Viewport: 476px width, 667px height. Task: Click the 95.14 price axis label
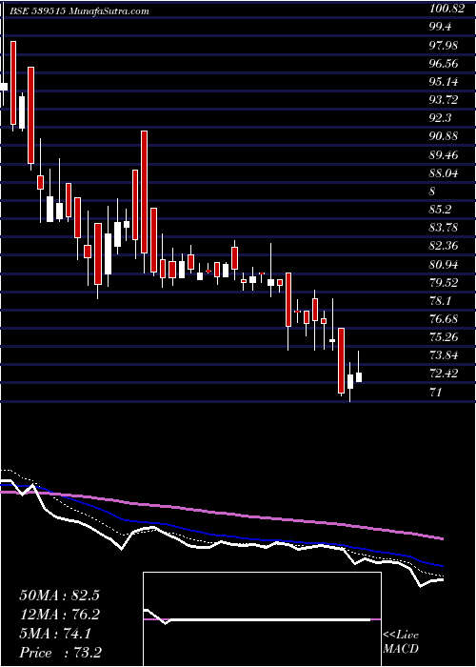point(444,82)
